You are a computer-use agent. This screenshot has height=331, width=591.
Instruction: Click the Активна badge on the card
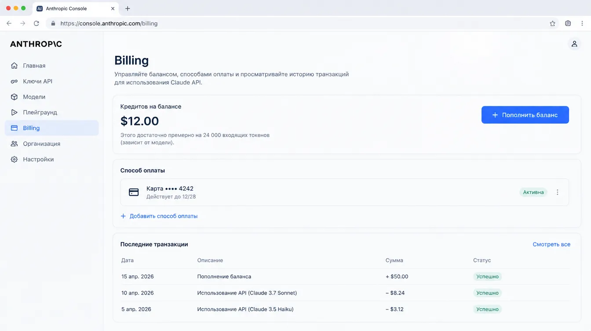(533, 192)
